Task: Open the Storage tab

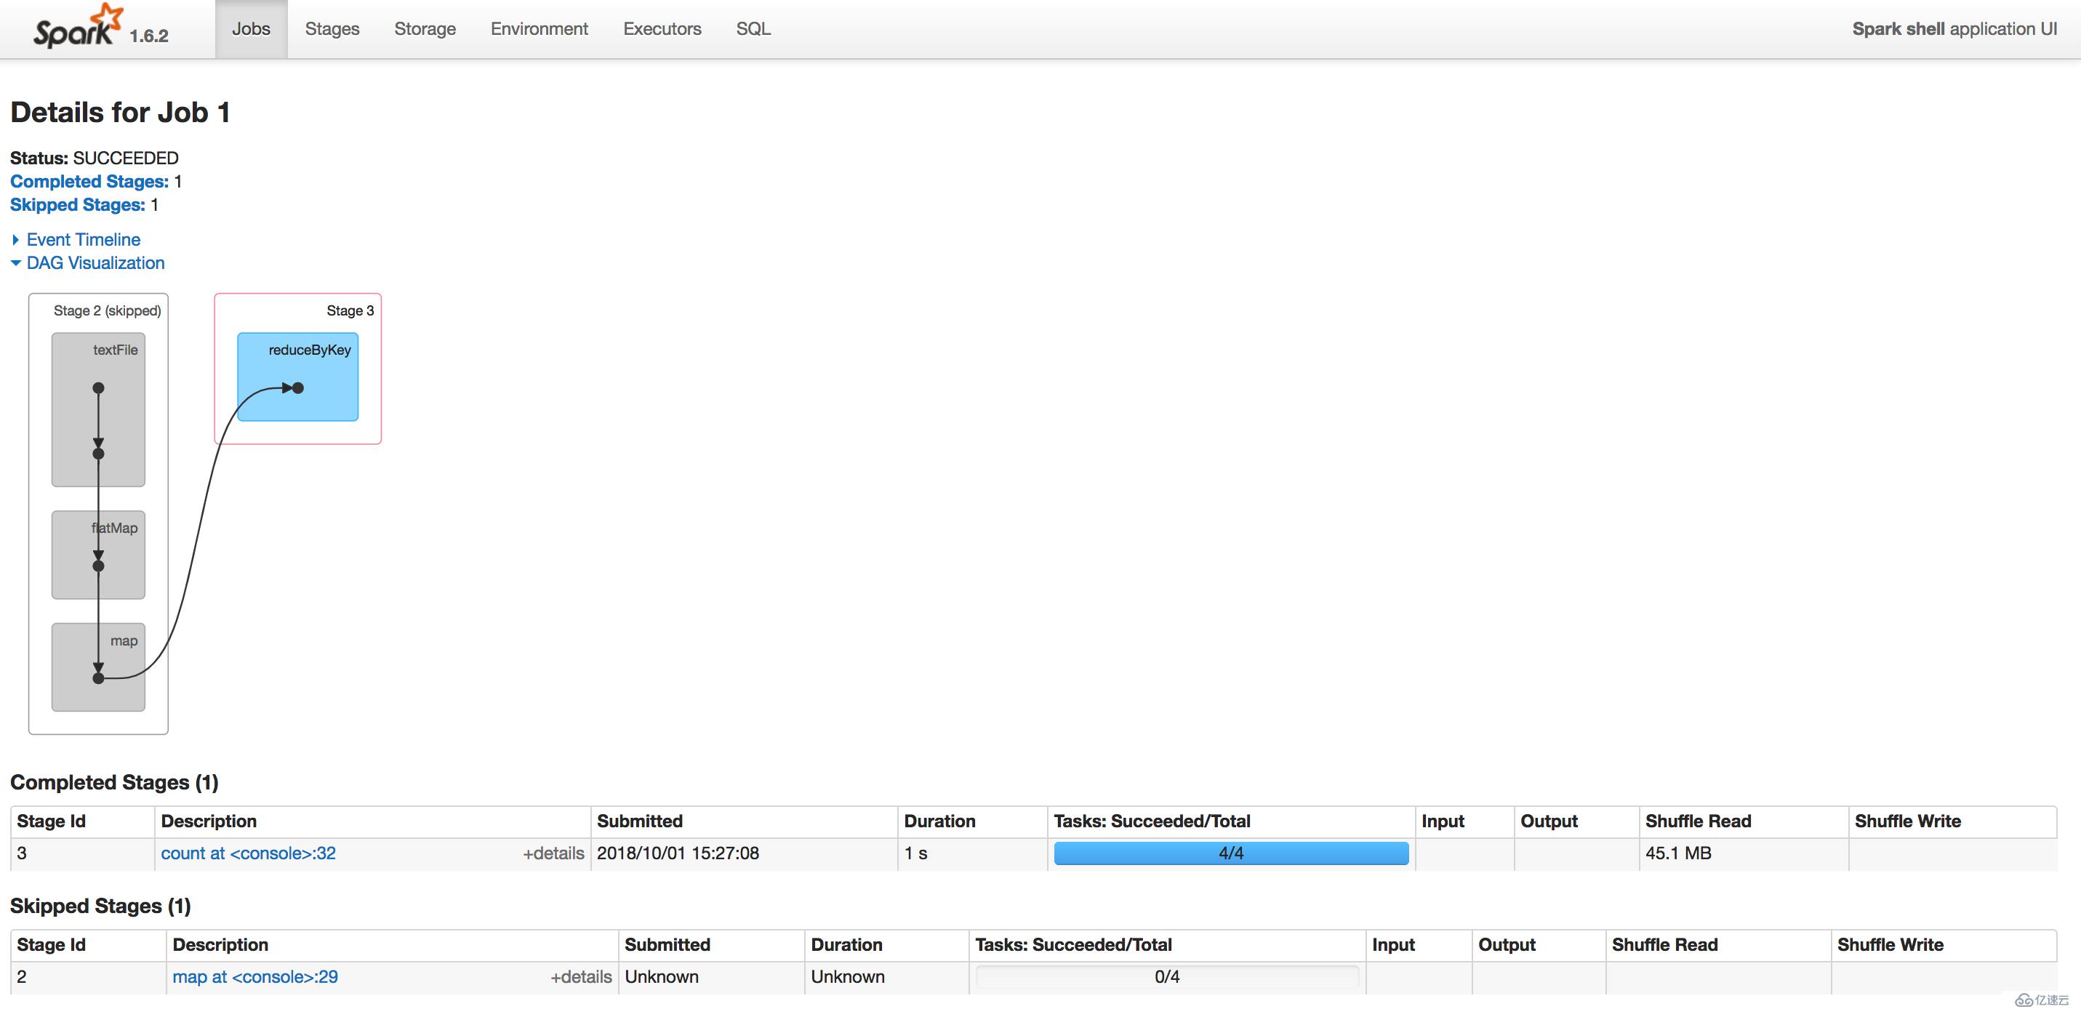Action: pyautogui.click(x=425, y=29)
